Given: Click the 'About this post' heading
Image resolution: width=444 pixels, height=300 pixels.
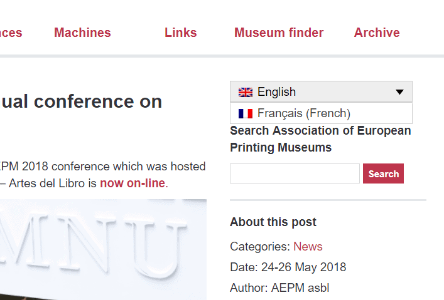Looking at the screenshot, I should click(273, 222).
